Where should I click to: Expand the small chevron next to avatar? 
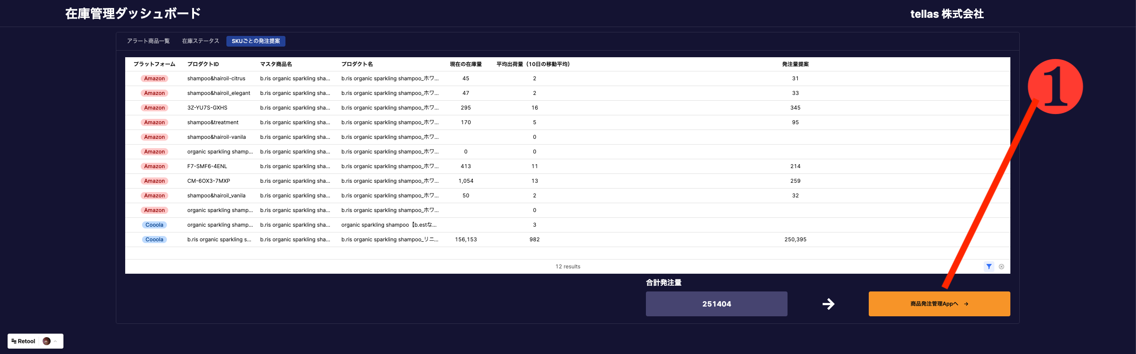(55, 341)
